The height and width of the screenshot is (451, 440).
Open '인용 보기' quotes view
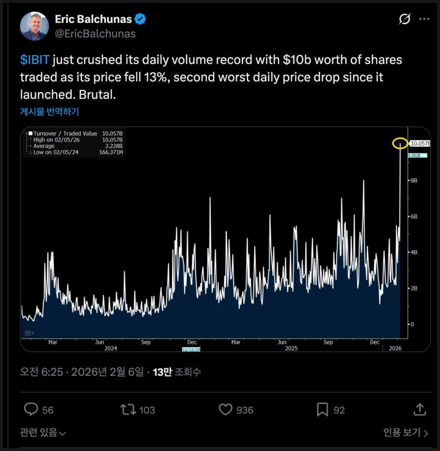tap(405, 432)
